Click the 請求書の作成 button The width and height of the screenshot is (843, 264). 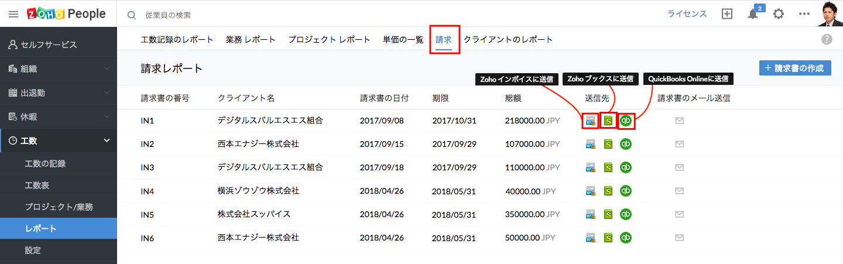coord(795,68)
